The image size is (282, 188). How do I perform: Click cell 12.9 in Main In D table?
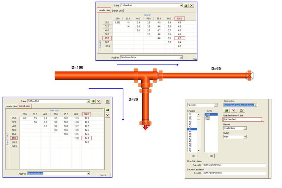[87, 118]
